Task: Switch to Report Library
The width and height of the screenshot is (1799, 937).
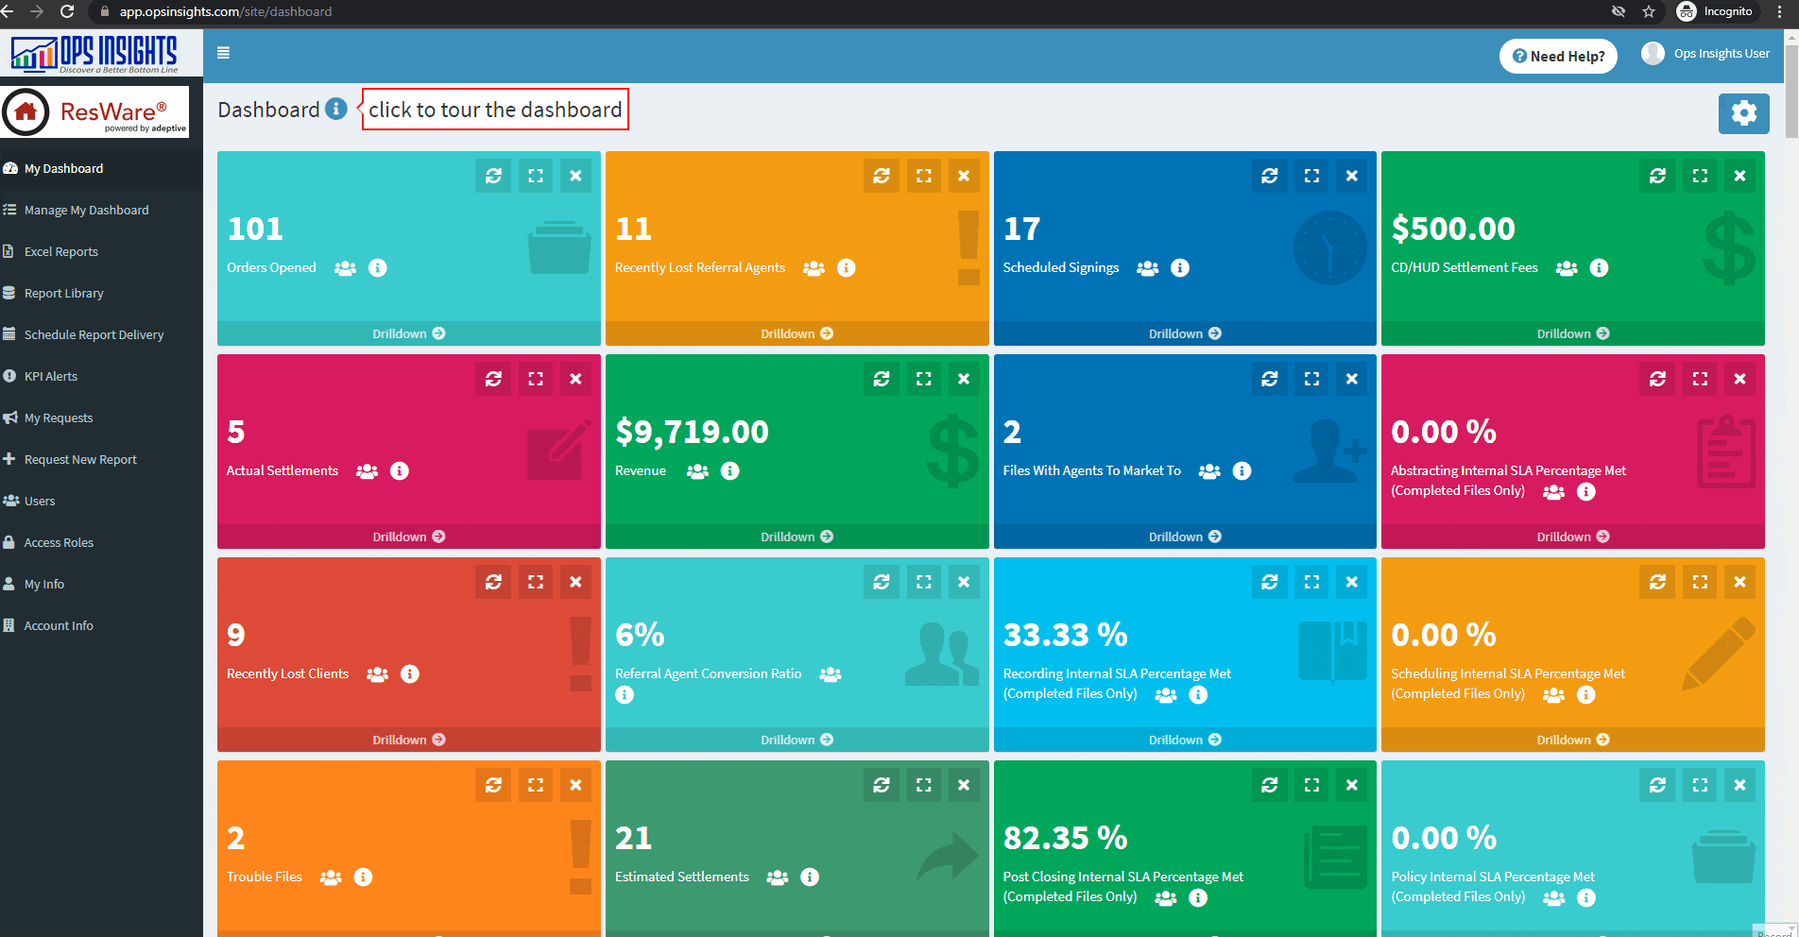Action: click(63, 293)
